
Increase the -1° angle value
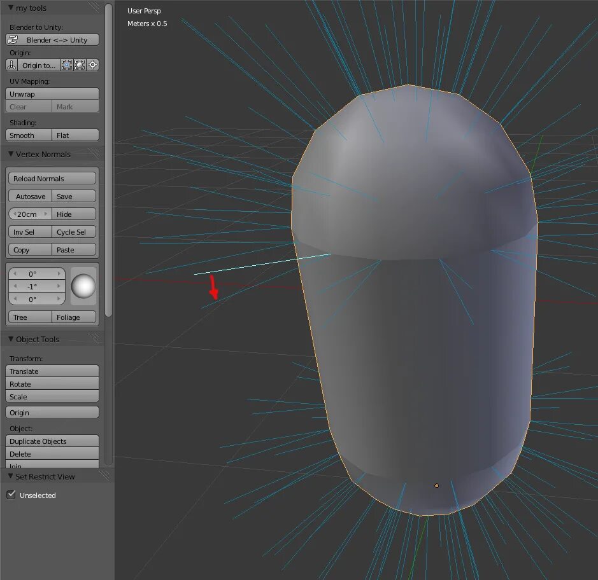pyautogui.click(x=59, y=286)
